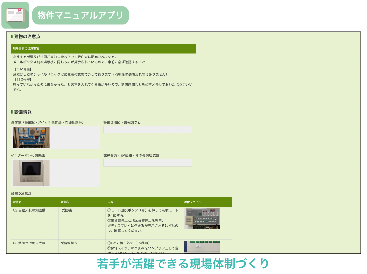This screenshot has width=367, height=274.
Task: Click the empty 機械警備・EV連絡 field
Action: pos(148,163)
